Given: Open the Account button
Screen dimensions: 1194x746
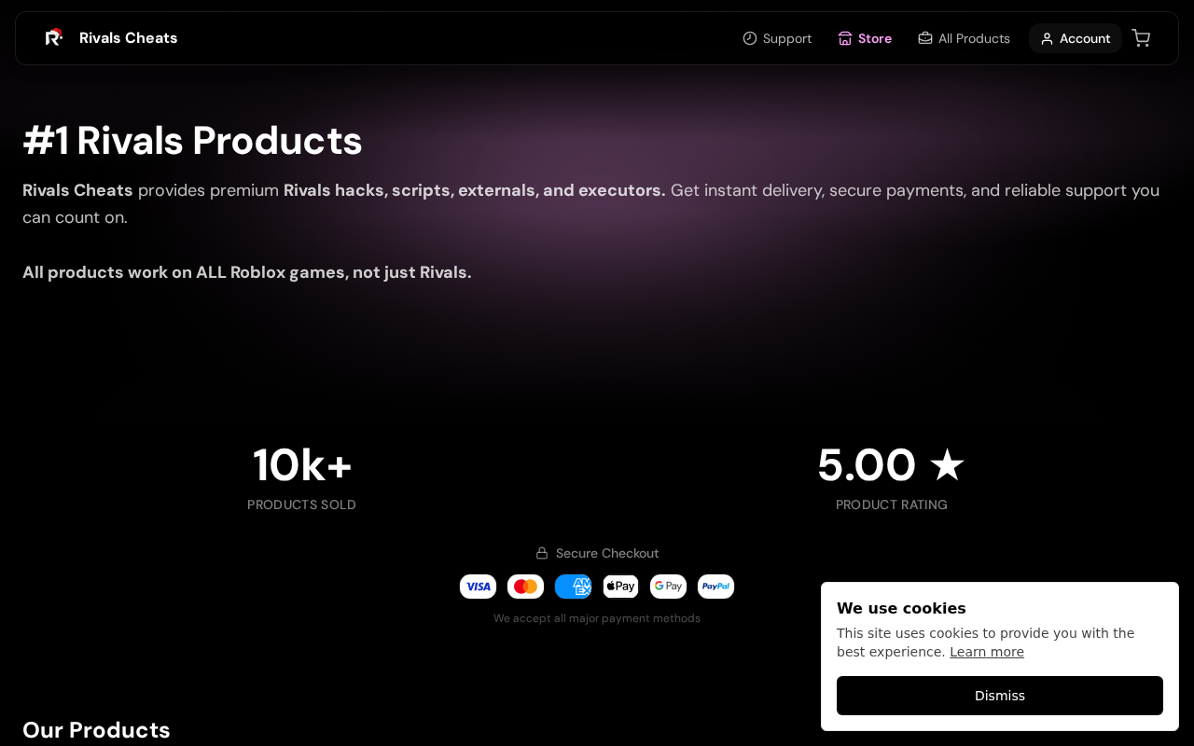Looking at the screenshot, I should click(x=1076, y=38).
